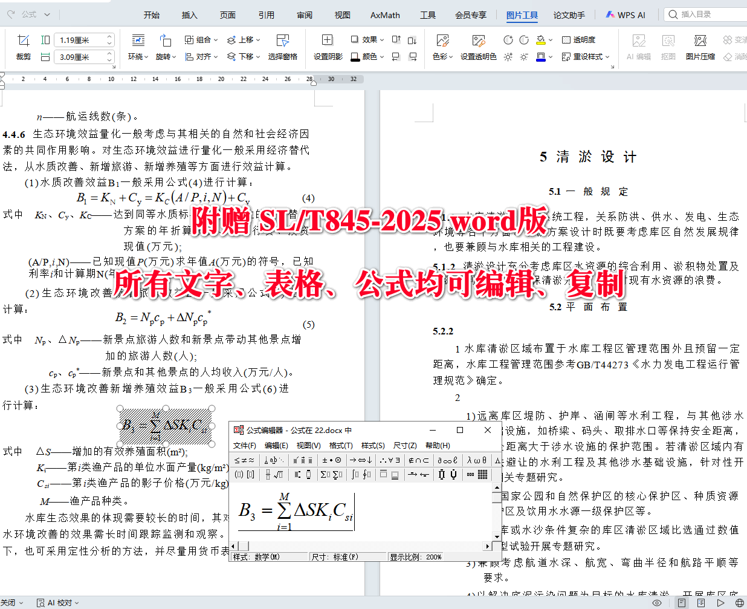Open the 论文助手 tab
Viewport: 747px width, 609px height.
[569, 15]
